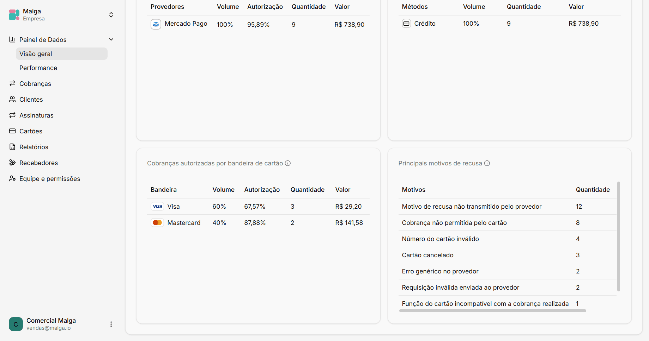
Task: Click the Recebedores icon in sidebar
Action: (x=12, y=163)
